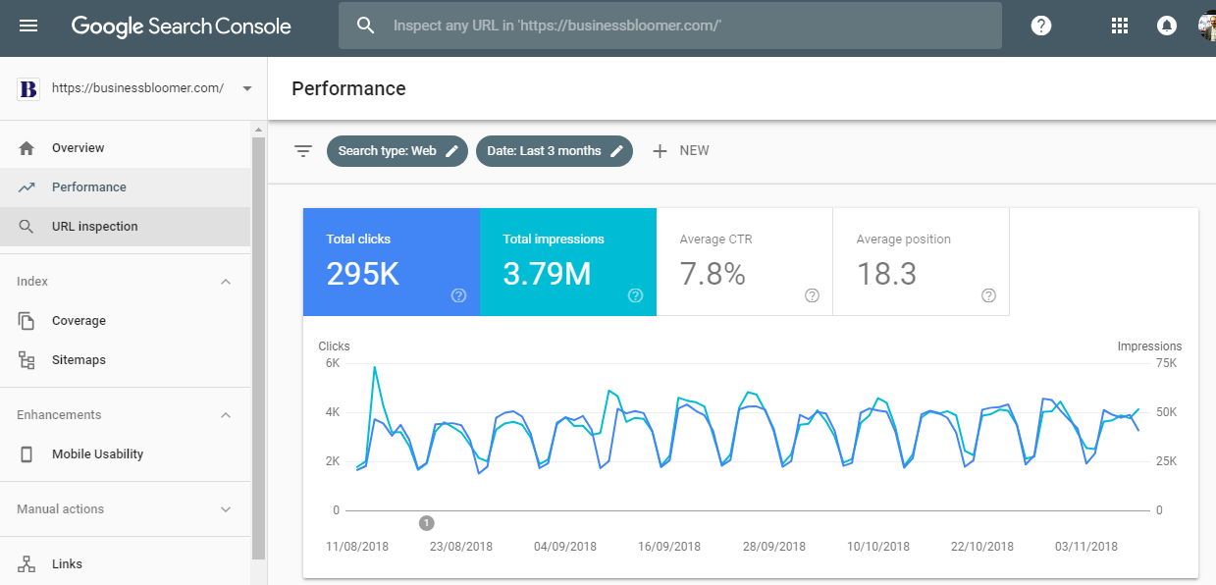Toggle the Total clicks metric card
This screenshot has height=585, width=1216.
click(x=392, y=262)
